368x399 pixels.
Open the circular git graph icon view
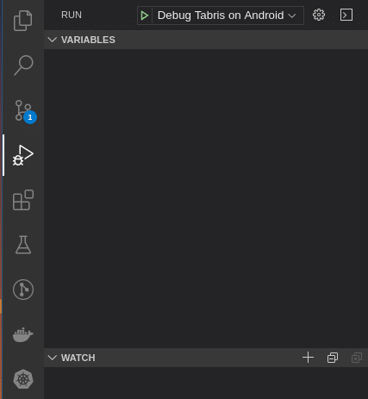(x=23, y=290)
